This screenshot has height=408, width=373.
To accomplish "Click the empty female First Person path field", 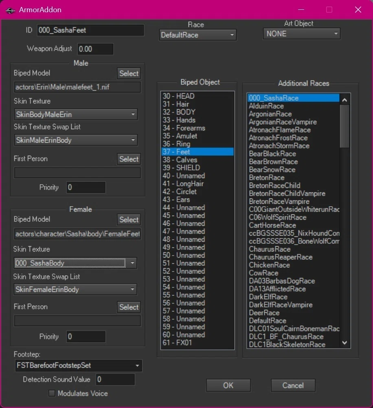I will 77,321.
